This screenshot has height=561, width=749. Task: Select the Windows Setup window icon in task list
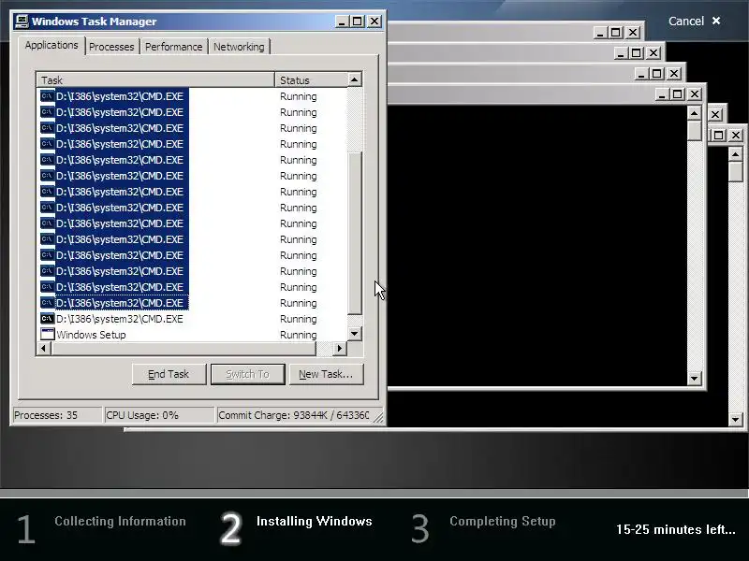point(48,335)
